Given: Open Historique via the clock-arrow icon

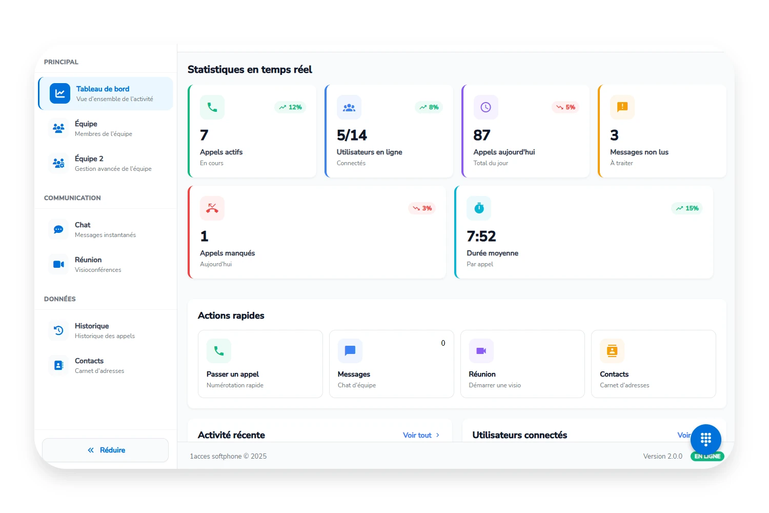Looking at the screenshot, I should [x=58, y=330].
